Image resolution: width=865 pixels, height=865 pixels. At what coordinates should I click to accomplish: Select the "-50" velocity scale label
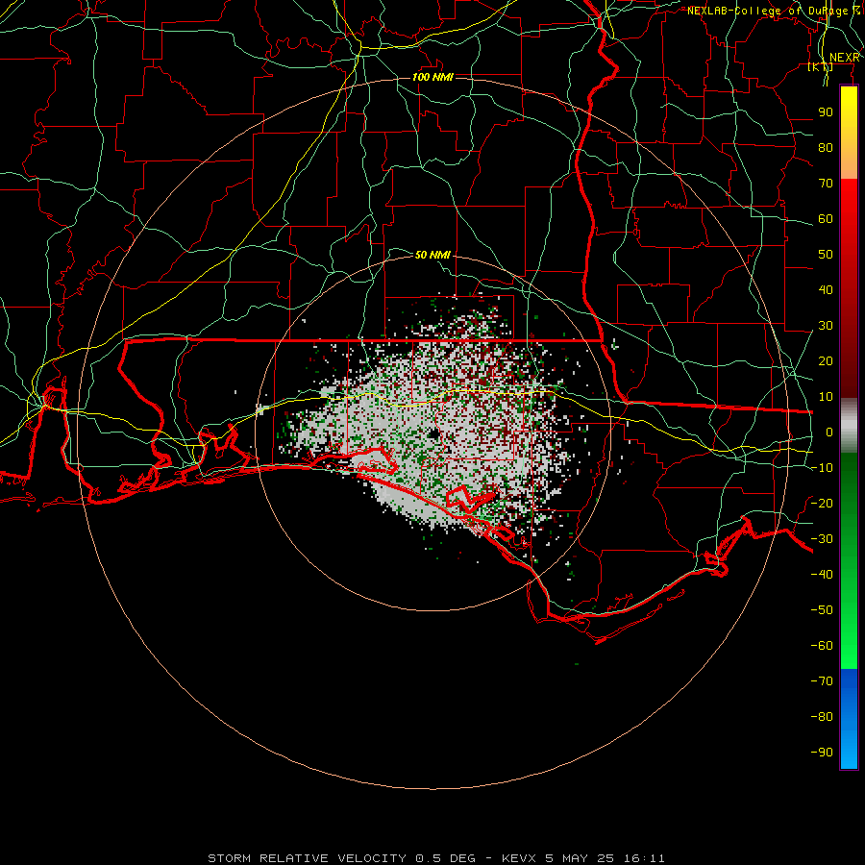(x=822, y=610)
